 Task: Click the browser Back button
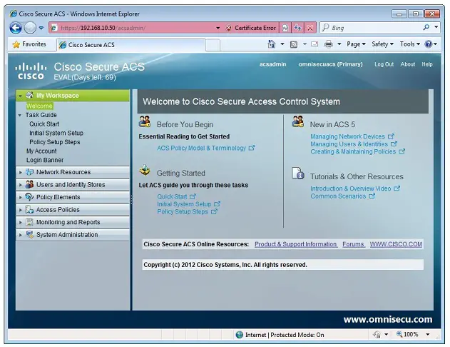coord(16,28)
